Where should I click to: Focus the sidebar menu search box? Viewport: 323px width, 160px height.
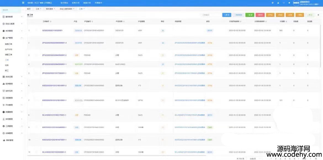[x=11, y=10]
